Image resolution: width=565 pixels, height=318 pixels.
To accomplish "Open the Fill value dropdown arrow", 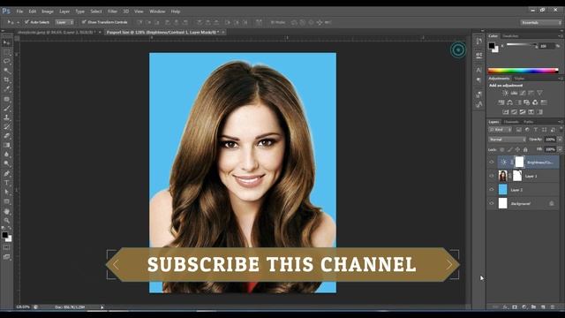I will (x=560, y=149).
